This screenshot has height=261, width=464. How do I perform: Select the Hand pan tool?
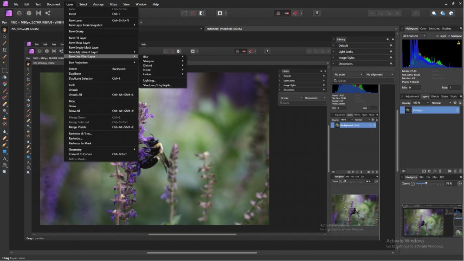5,30
